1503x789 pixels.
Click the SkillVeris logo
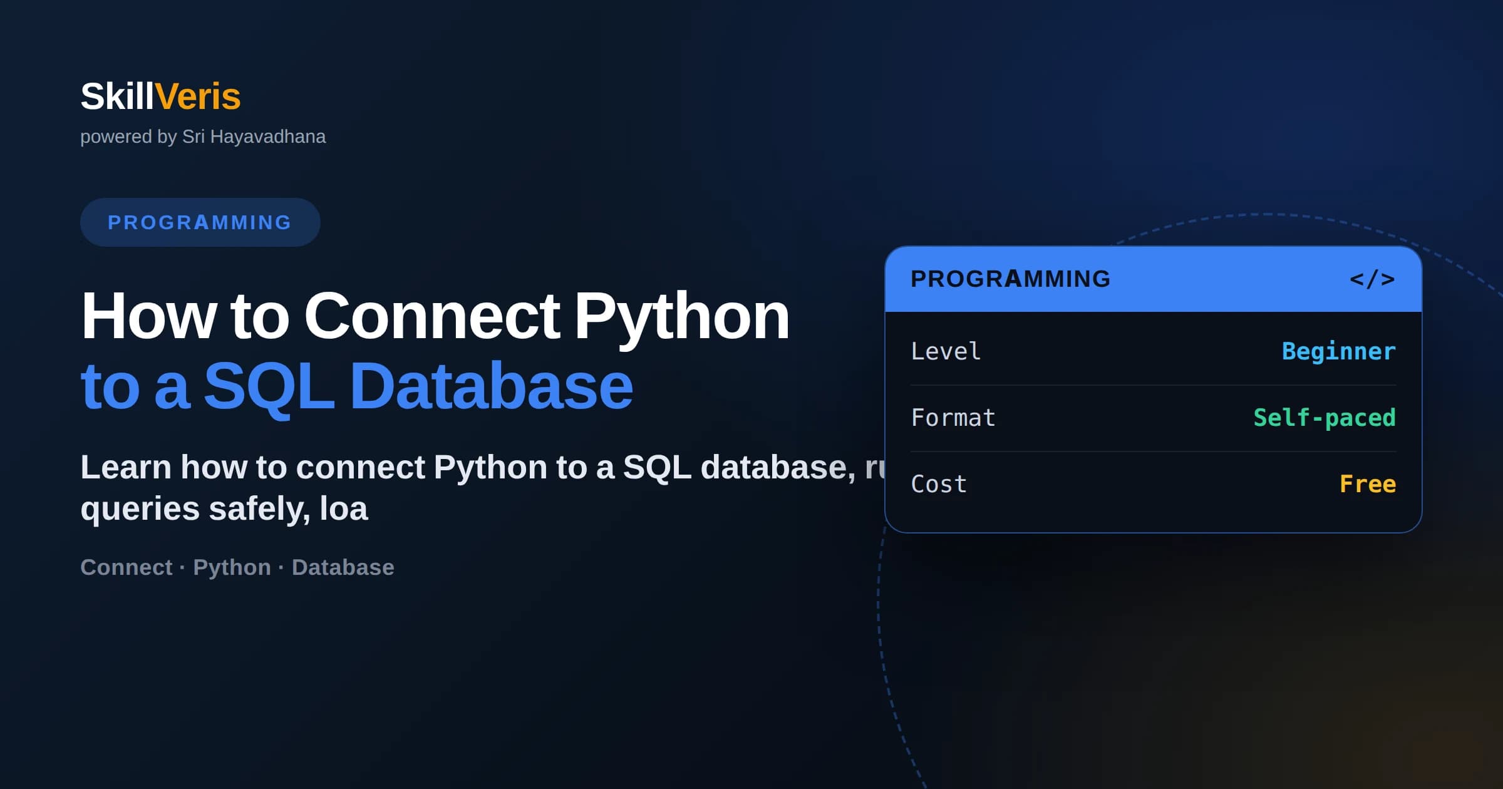[x=160, y=96]
